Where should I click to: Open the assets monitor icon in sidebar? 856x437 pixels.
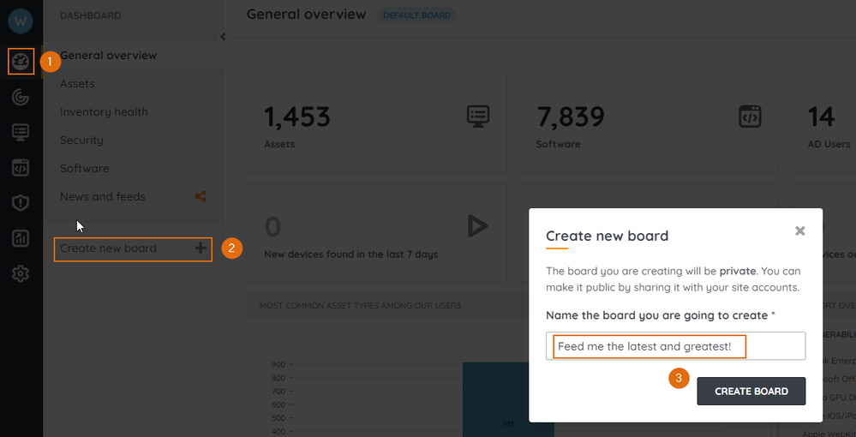coord(21,132)
